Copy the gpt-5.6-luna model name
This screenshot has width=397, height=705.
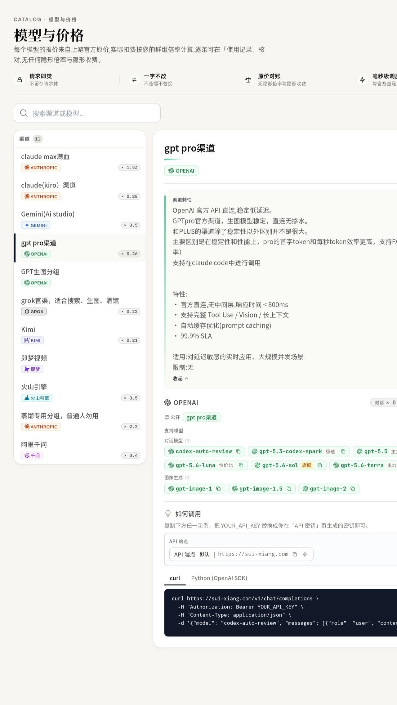click(x=241, y=465)
